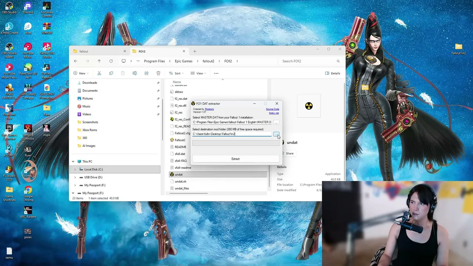473x266 pixels.
Task: Select the FO12 Explorer tab
Action: [x=158, y=51]
